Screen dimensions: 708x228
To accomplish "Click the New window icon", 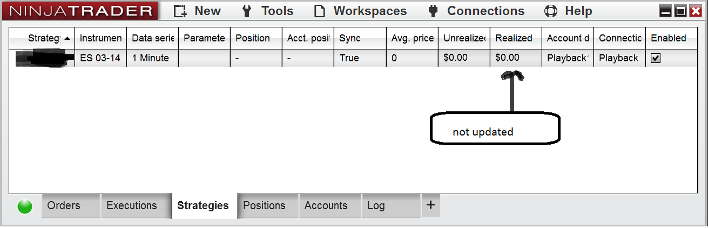I will [x=180, y=11].
